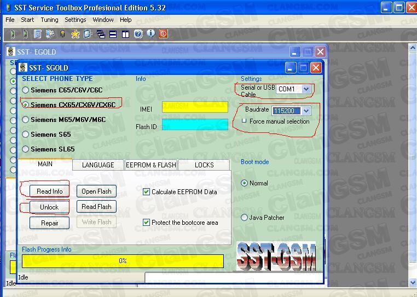
Task: Click the blue info balloon icon
Action: click(151, 34)
